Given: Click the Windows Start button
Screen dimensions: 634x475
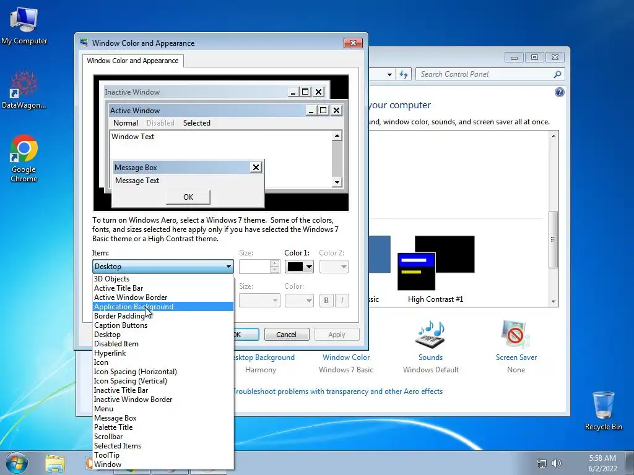Looking at the screenshot, I should point(16,463).
